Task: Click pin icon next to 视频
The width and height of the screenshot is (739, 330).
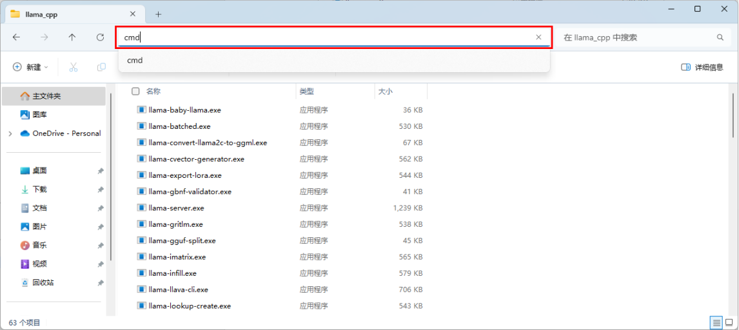Action: point(101,264)
